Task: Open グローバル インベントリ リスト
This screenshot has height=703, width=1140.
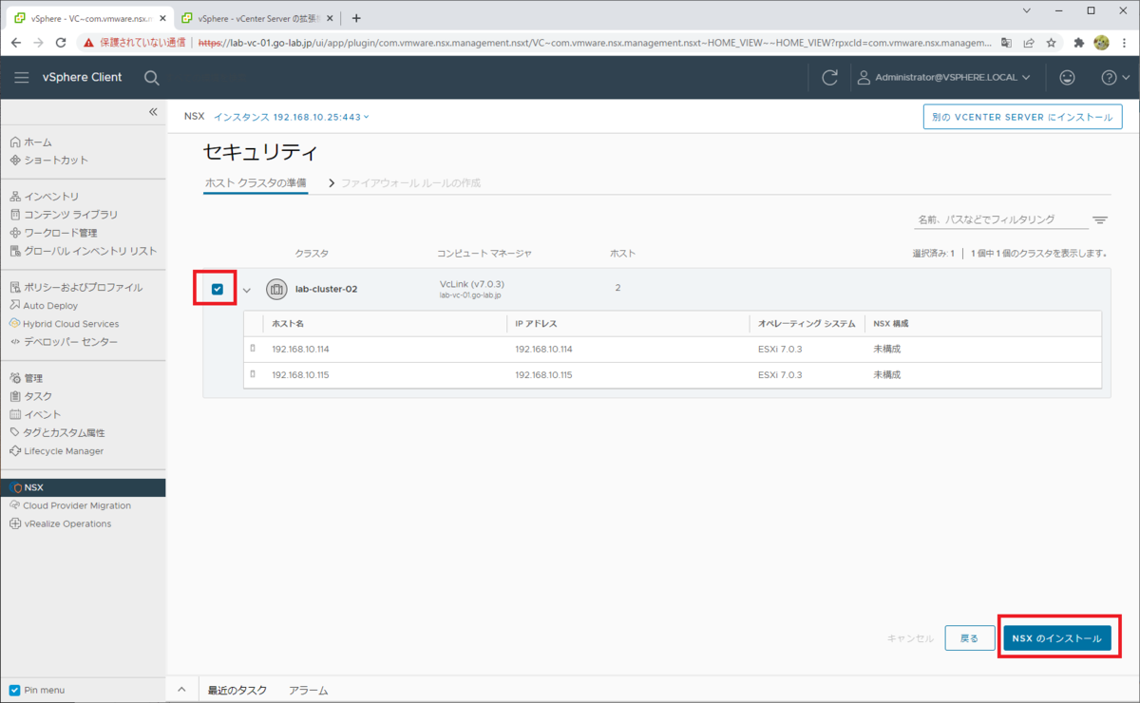Action: [x=84, y=251]
